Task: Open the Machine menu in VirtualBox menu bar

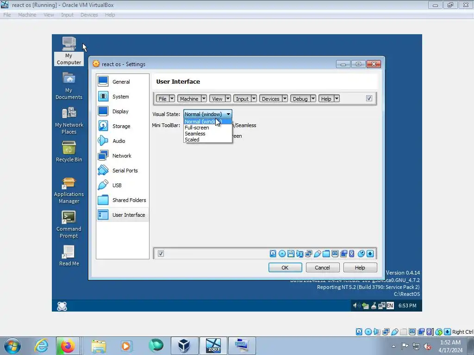Action: pos(27,15)
